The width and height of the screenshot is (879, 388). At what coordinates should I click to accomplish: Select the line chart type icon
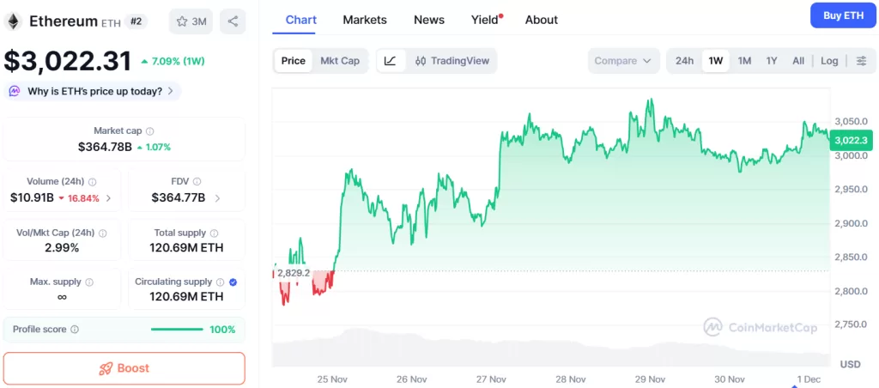391,61
